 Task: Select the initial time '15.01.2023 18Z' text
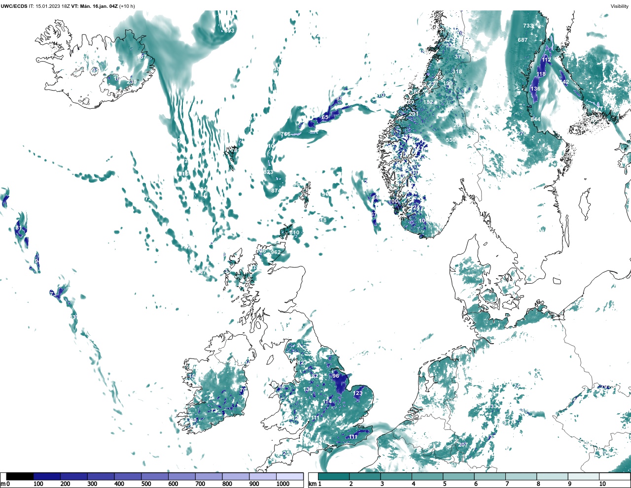[53, 6]
